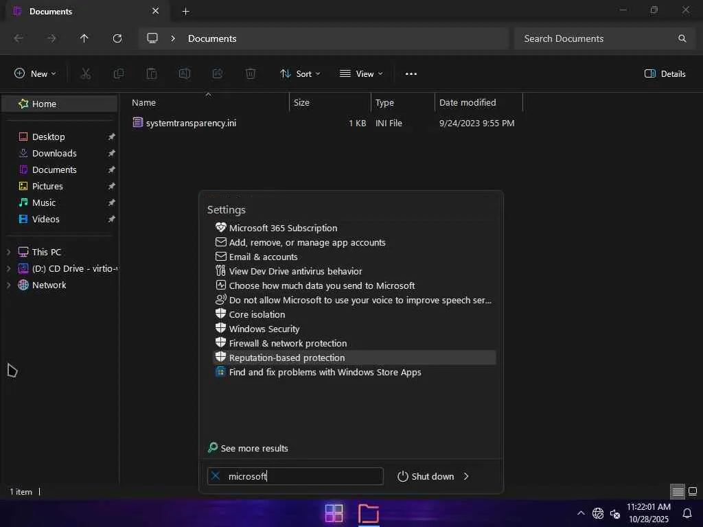Screen dimensions: 703x527
Task: Open shut down options arrow
Action: pyautogui.click(x=466, y=476)
